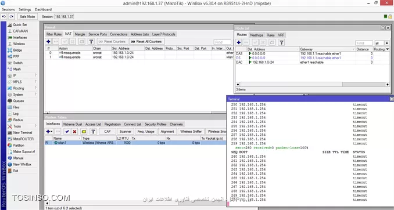
Task: Select NAT rule 0 masquerade row
Action: tap(139, 53)
